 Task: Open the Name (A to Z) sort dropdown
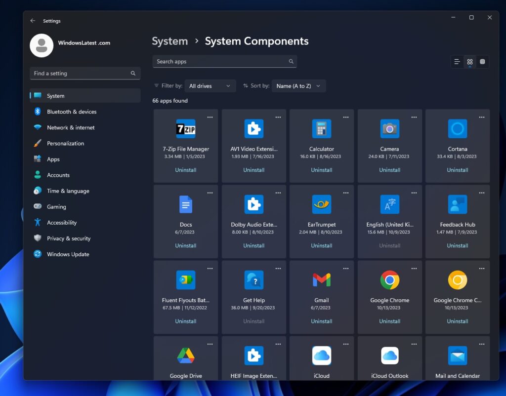click(298, 85)
